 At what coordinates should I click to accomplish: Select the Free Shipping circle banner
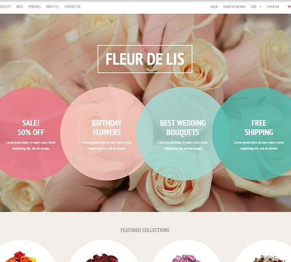click(258, 134)
